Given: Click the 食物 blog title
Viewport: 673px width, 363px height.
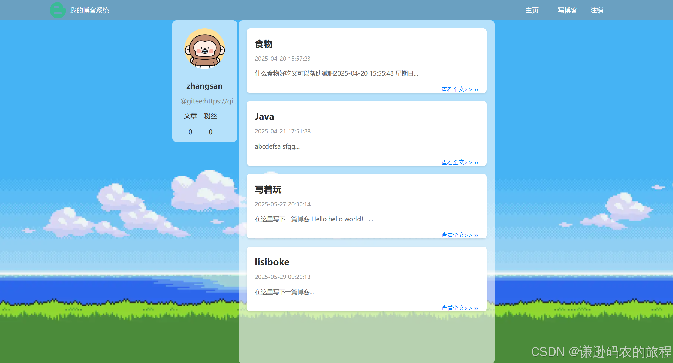Looking at the screenshot, I should click(x=264, y=44).
